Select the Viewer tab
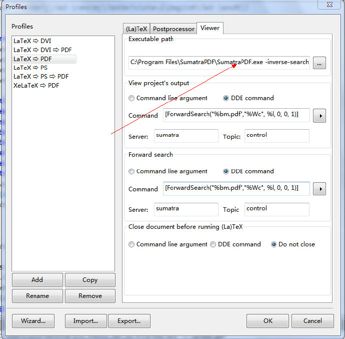The width and height of the screenshot is (345, 339). click(x=210, y=28)
